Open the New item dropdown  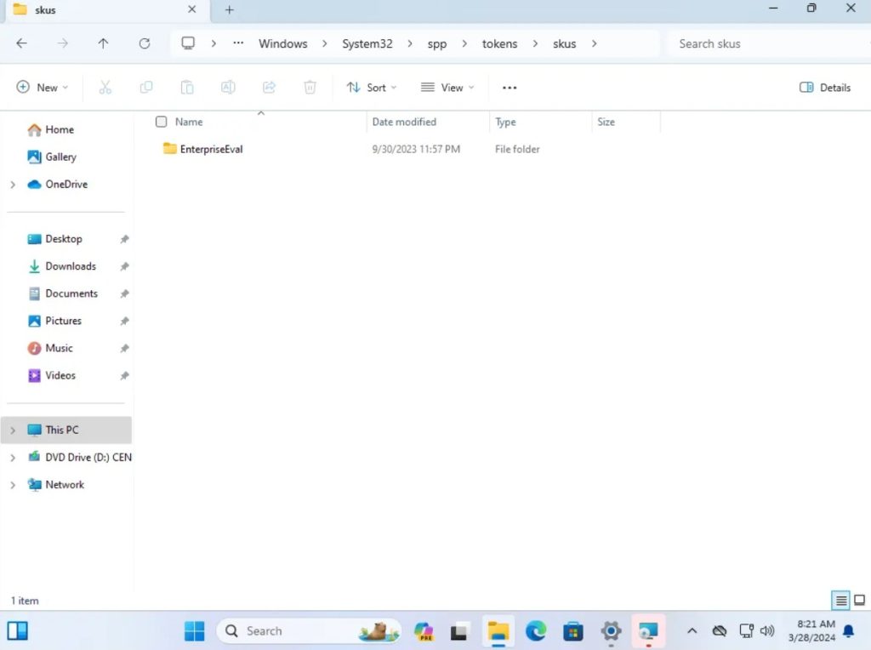[x=43, y=88]
